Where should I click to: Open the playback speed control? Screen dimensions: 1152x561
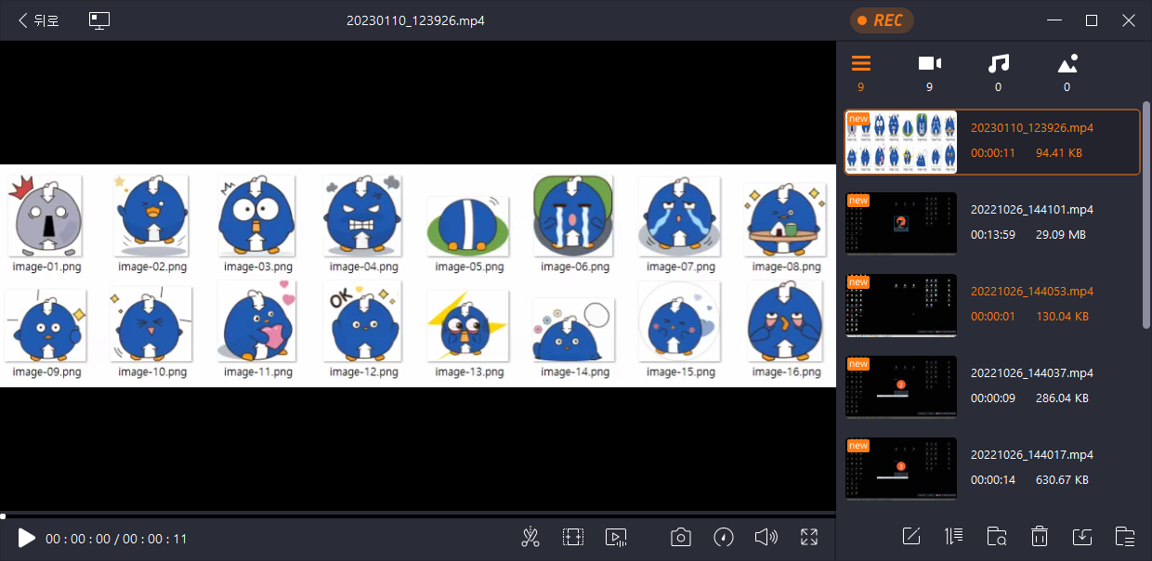pyautogui.click(x=724, y=537)
